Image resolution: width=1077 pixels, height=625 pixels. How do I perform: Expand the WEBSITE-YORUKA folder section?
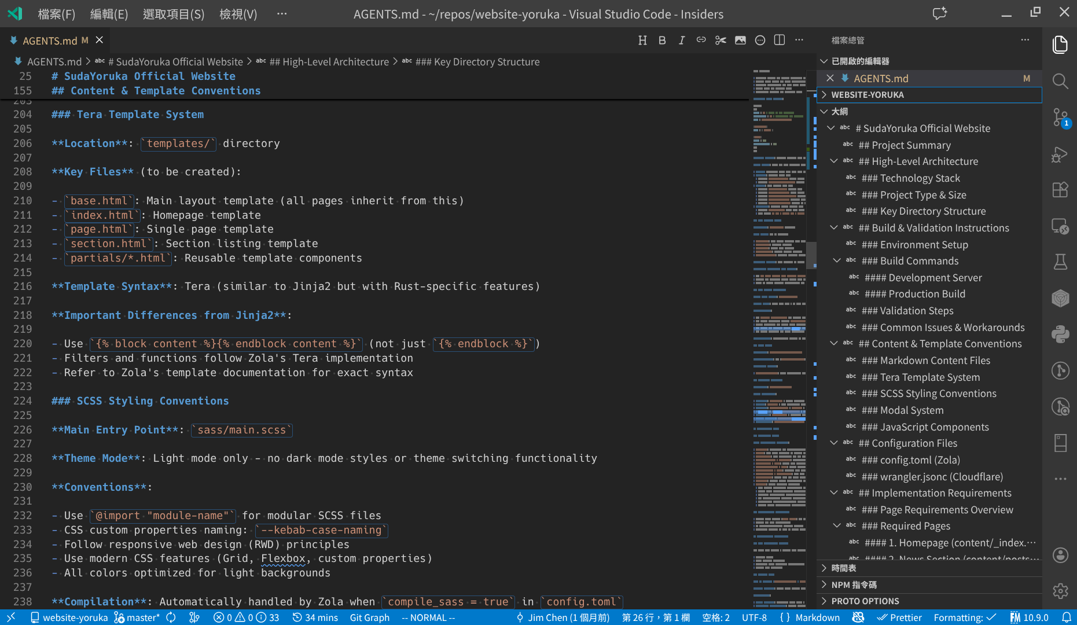[867, 95]
